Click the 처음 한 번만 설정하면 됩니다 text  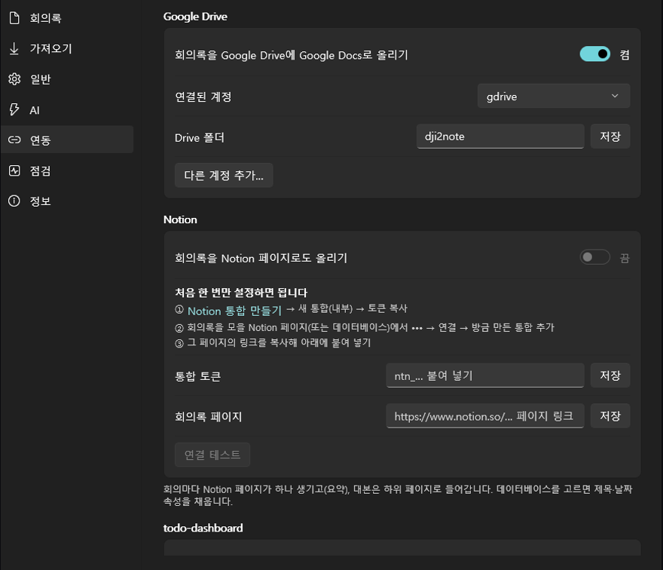241,293
